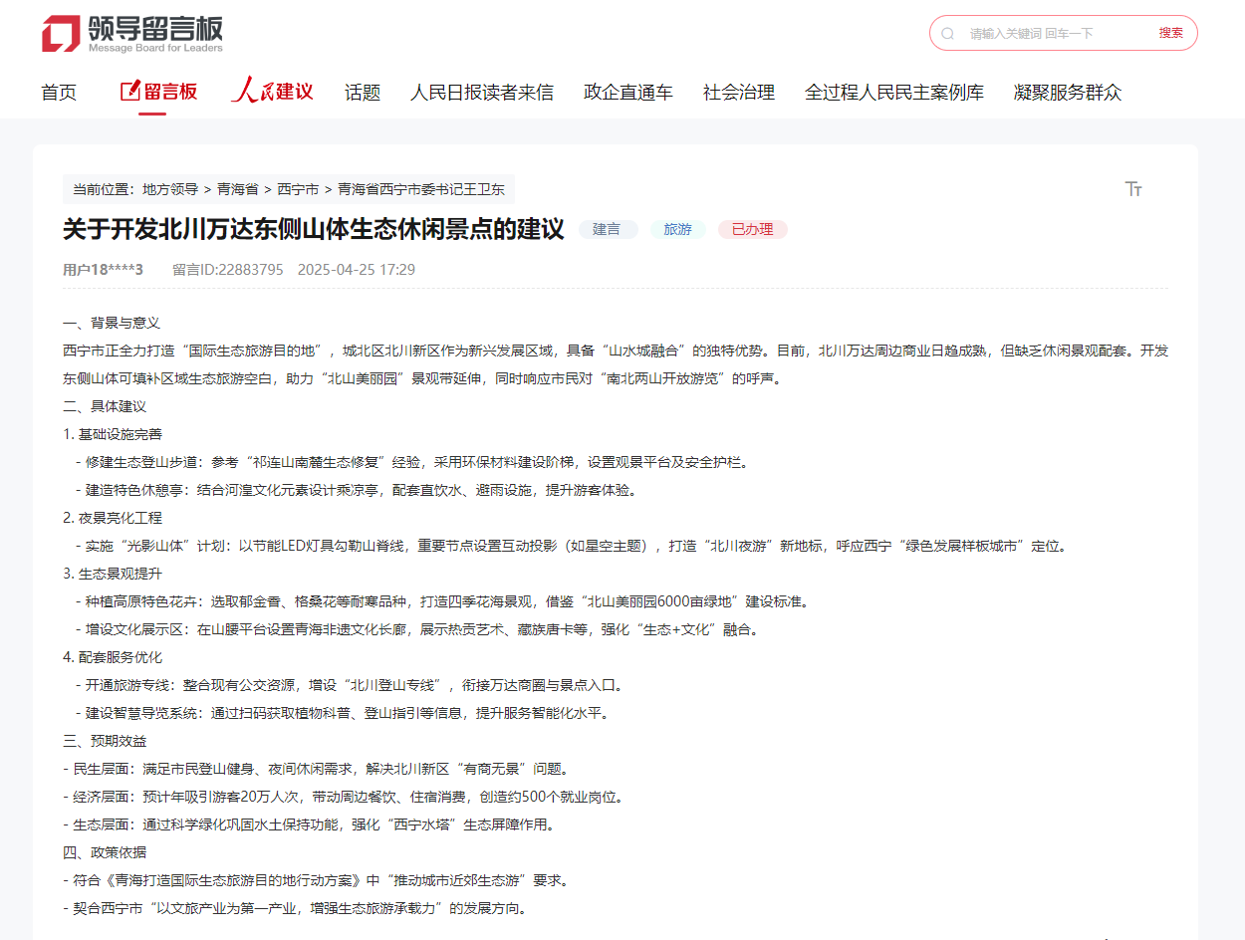Open the 话题 navigation tab
This screenshot has height=940, width=1245.
point(363,93)
